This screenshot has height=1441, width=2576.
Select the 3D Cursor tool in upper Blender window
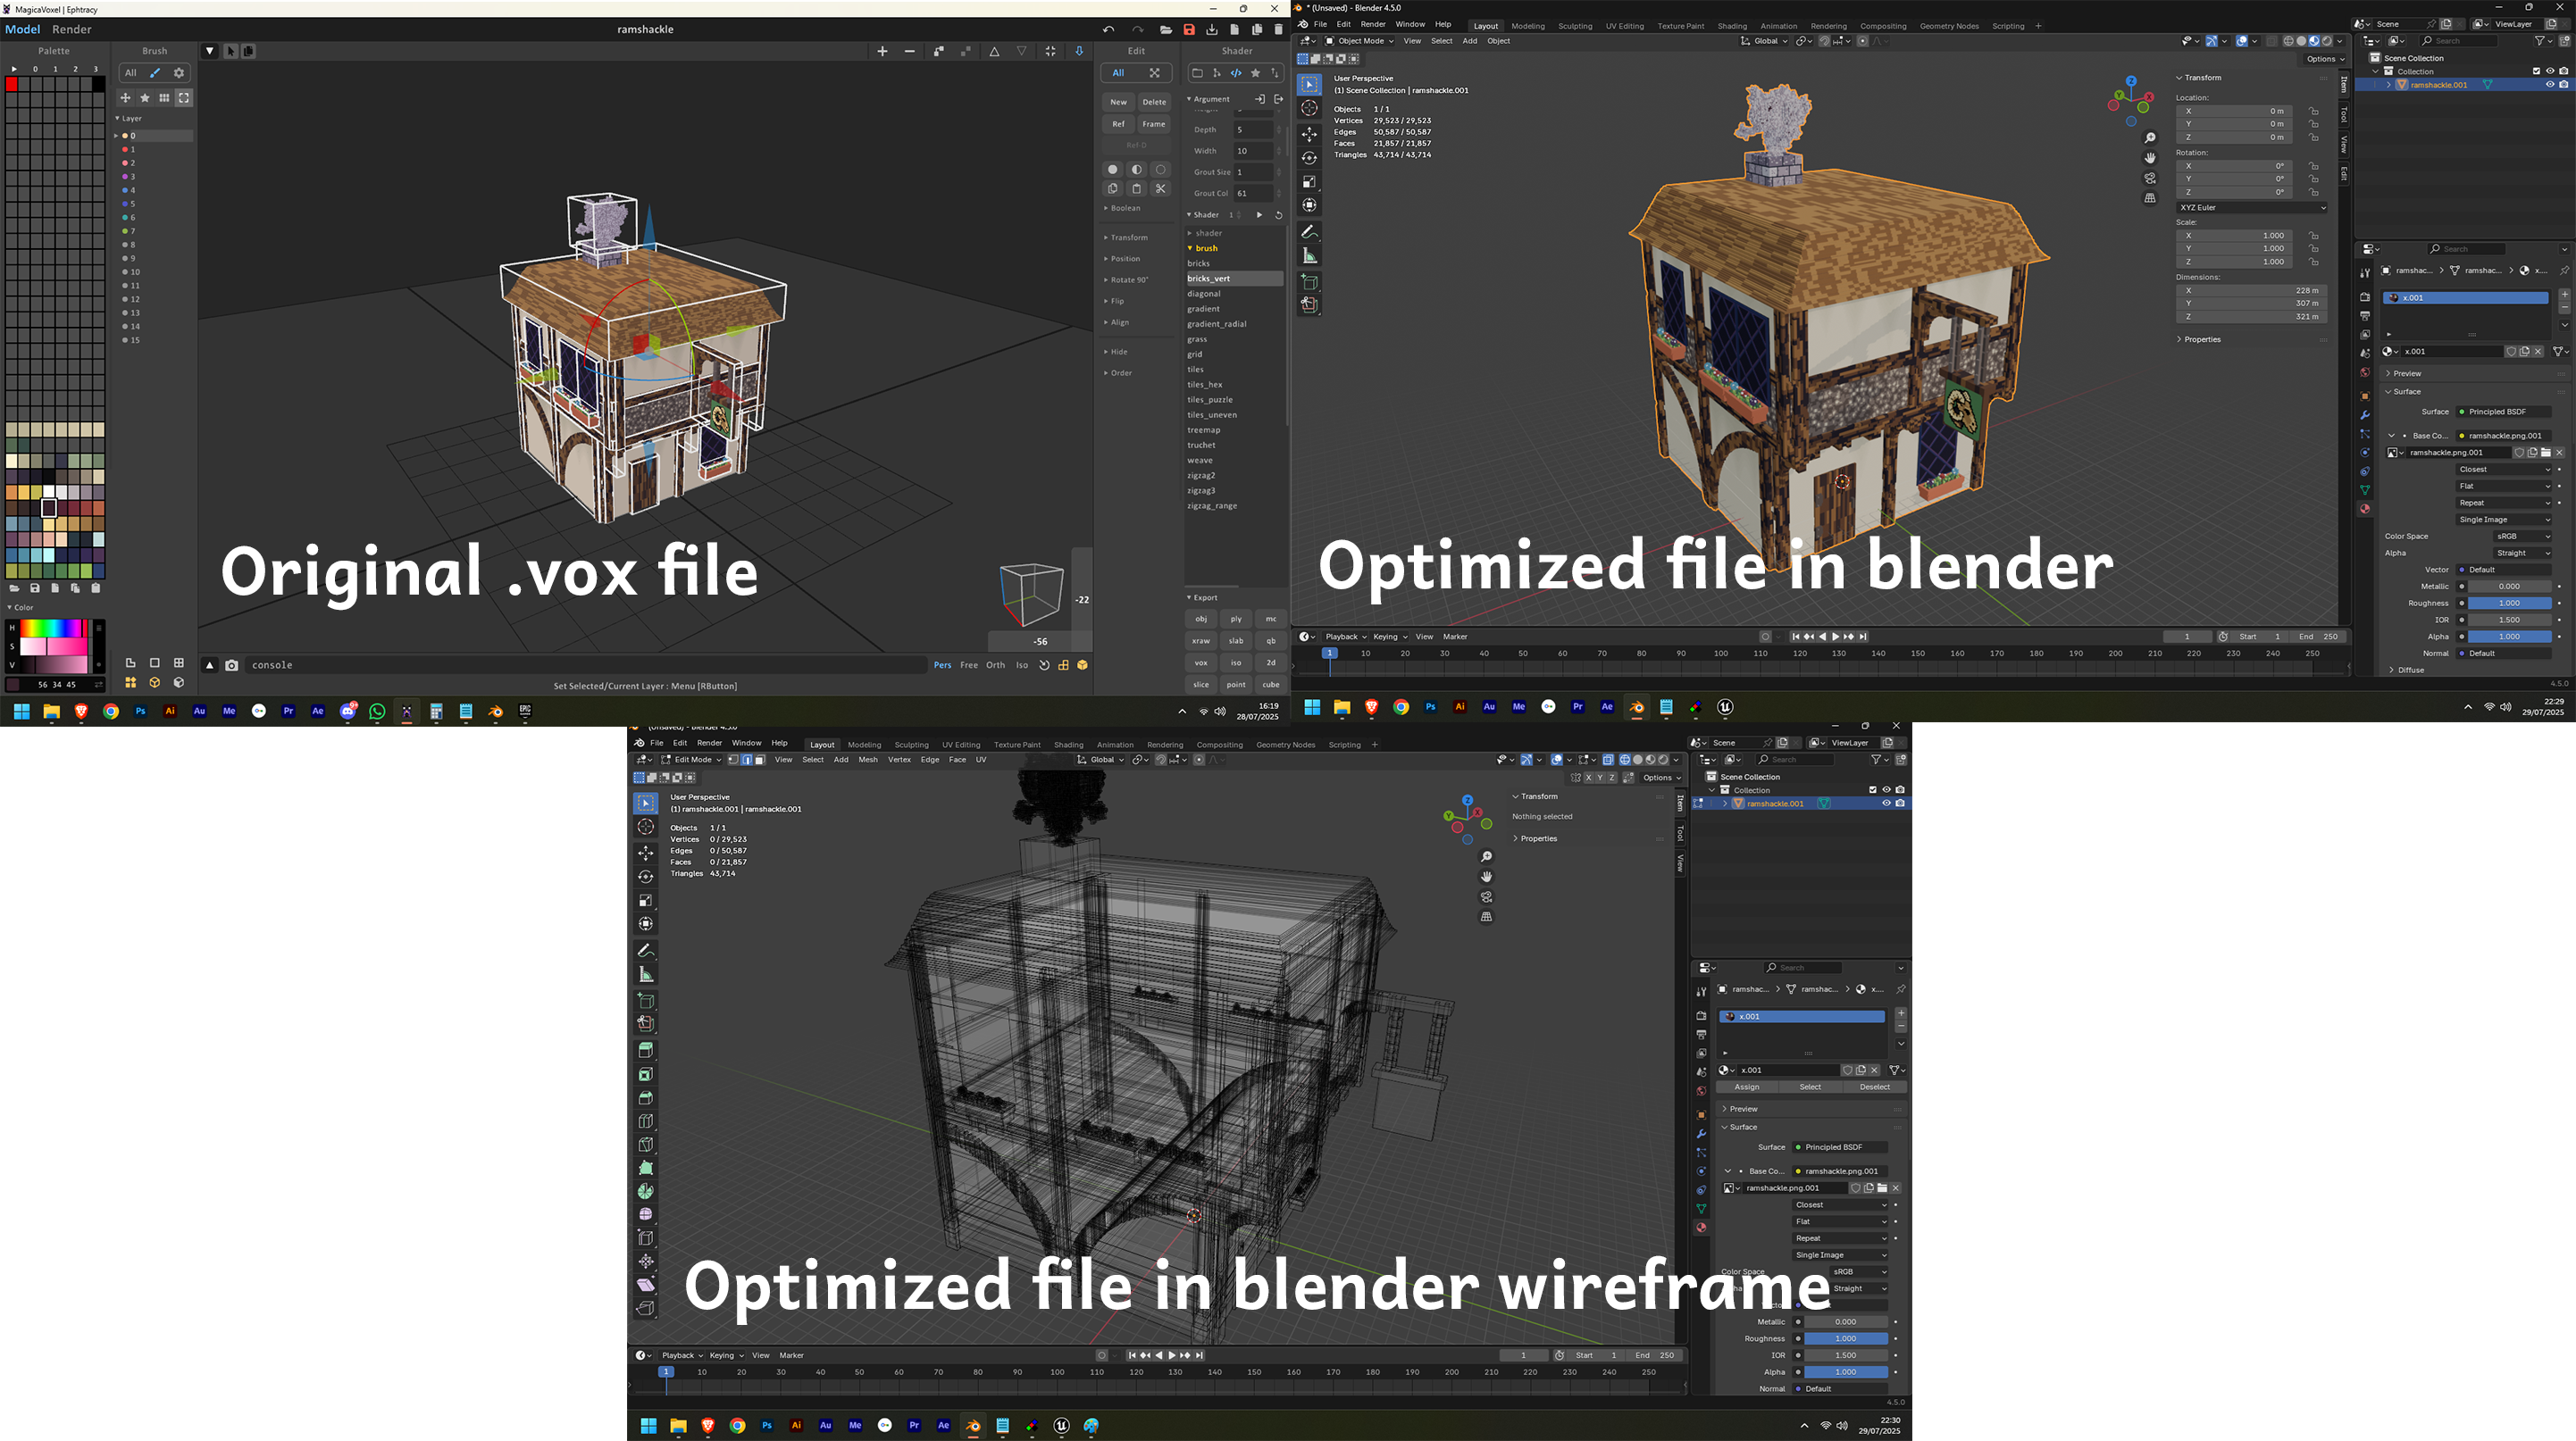click(1309, 108)
